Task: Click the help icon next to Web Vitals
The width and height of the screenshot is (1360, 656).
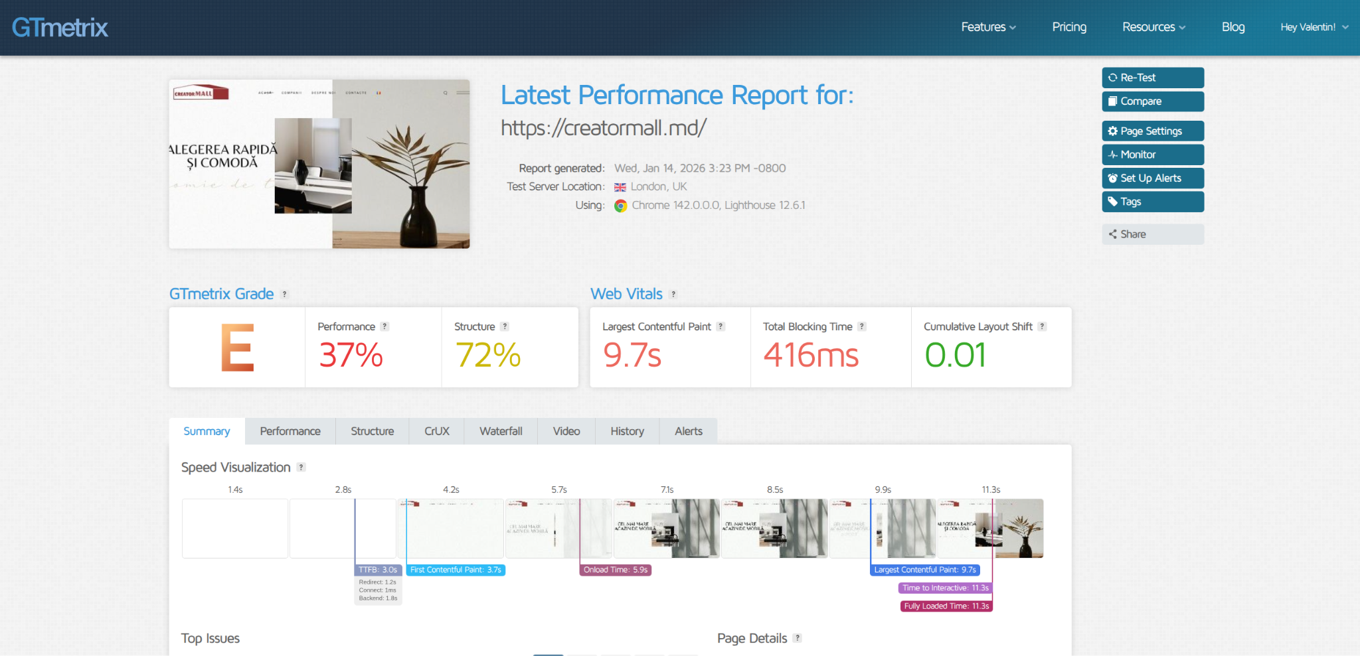Action: pos(673,295)
